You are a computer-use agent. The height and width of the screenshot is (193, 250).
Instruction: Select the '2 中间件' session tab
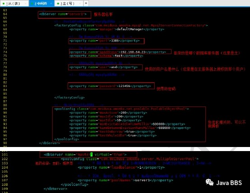click(42, 3)
